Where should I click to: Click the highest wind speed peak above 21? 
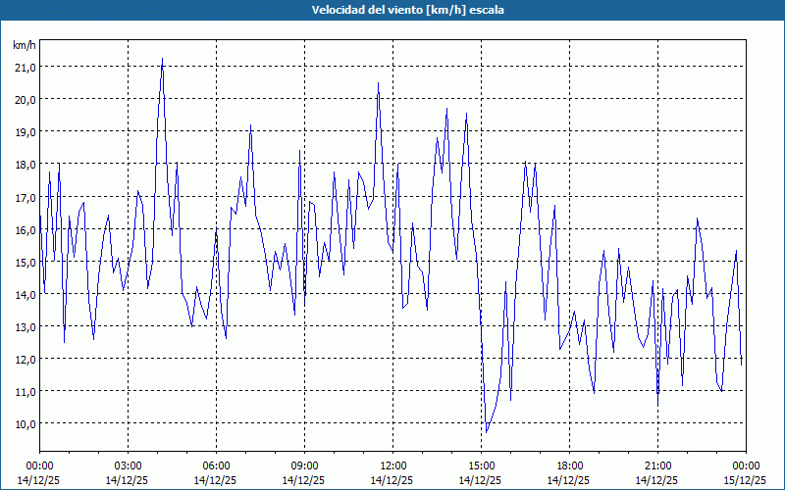[162, 59]
